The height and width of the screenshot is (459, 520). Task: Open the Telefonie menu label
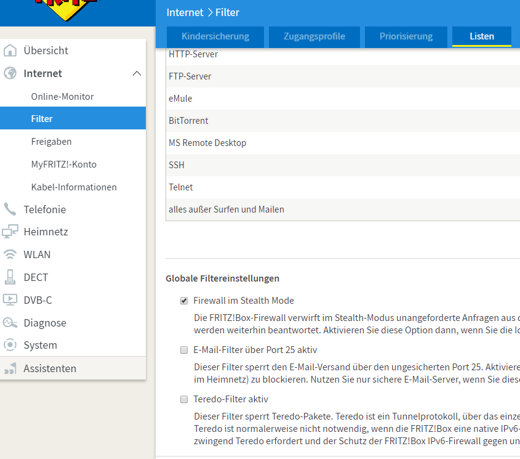[x=44, y=209]
